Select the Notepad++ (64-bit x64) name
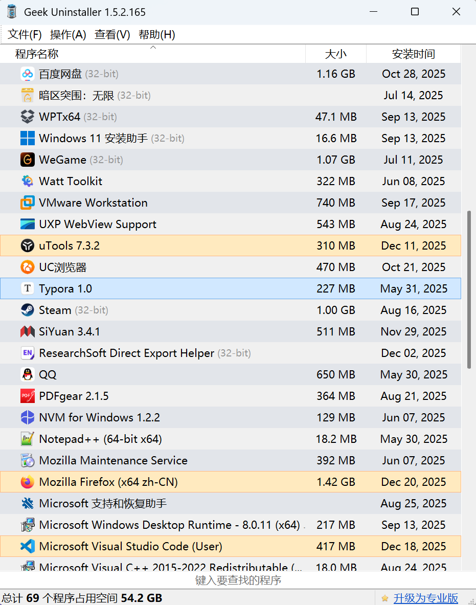This screenshot has height=605, width=476. tap(100, 439)
